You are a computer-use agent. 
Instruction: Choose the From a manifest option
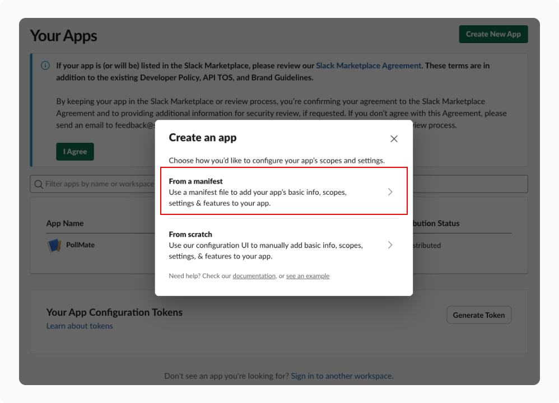tap(284, 191)
